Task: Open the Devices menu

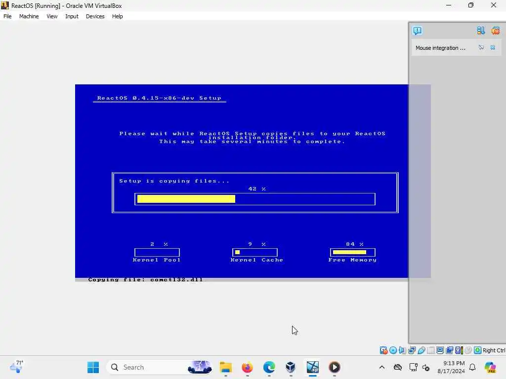Action: tap(95, 16)
